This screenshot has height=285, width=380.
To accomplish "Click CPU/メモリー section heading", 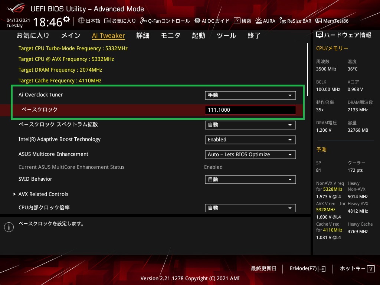I will [332, 48].
